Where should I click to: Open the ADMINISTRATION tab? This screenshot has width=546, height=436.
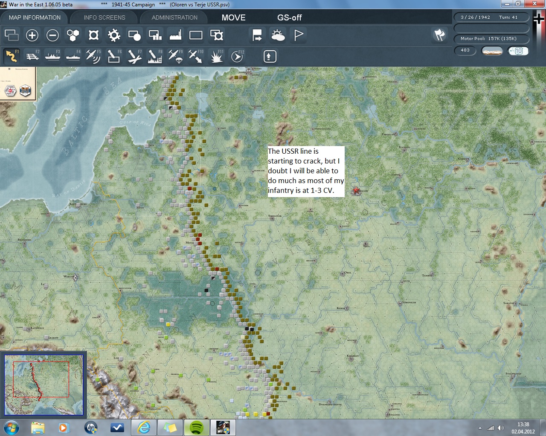pos(174,17)
